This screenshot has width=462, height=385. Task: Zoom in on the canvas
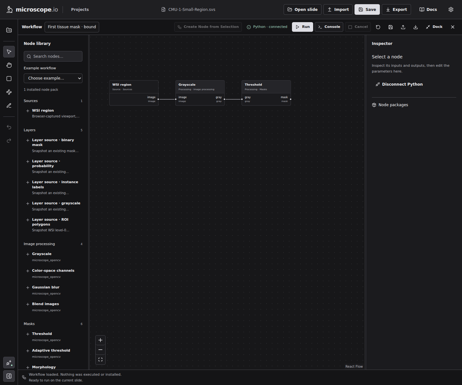click(100, 340)
